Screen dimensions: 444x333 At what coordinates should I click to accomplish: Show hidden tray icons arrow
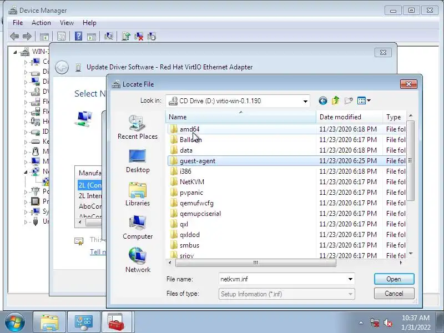click(x=361, y=322)
